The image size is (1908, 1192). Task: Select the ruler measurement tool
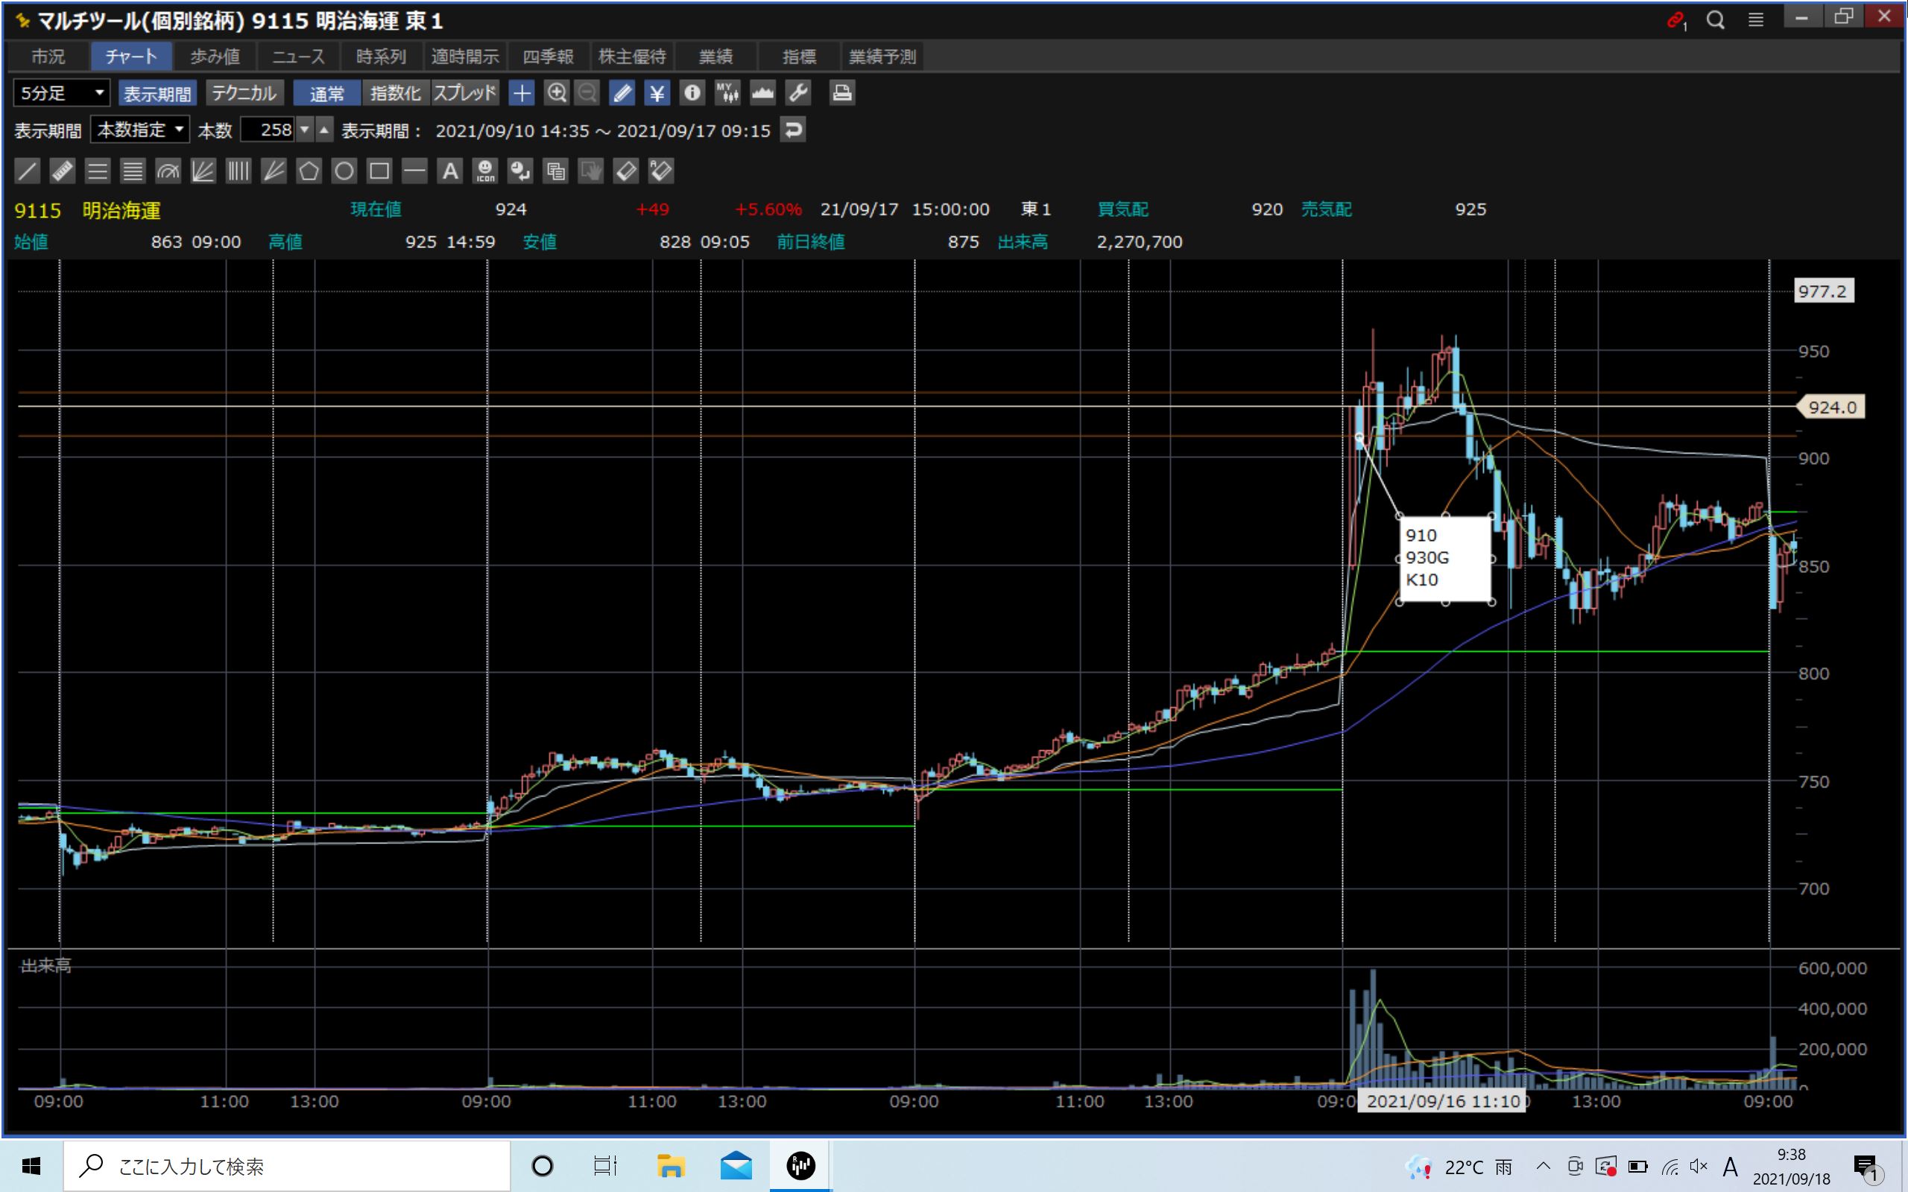tap(63, 171)
